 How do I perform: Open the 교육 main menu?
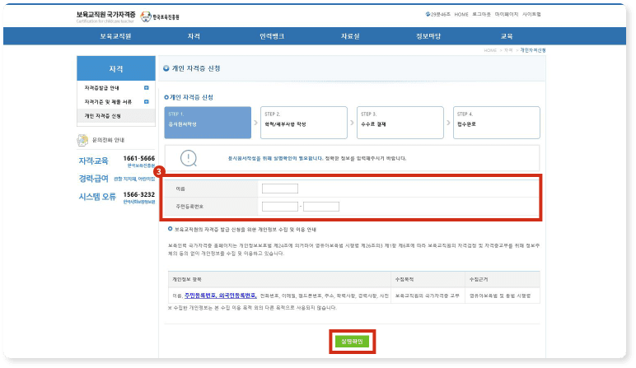pos(507,36)
